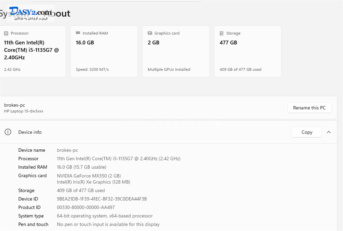The image size is (343, 231).
Task: Click the Speed: 3200 MT/s text
Action: (x=92, y=69)
